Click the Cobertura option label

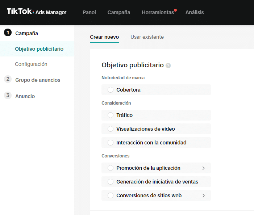point(129,90)
